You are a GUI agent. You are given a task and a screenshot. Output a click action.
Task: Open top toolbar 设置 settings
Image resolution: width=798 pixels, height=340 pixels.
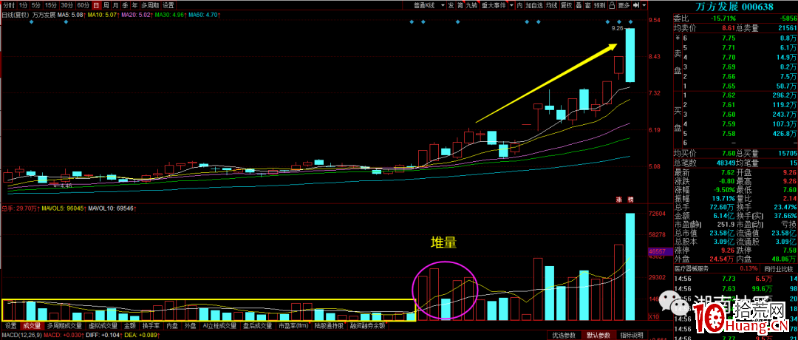tap(168, 6)
